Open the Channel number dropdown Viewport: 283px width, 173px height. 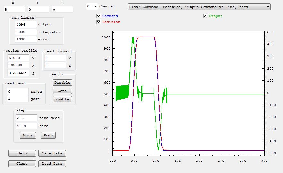92,6
